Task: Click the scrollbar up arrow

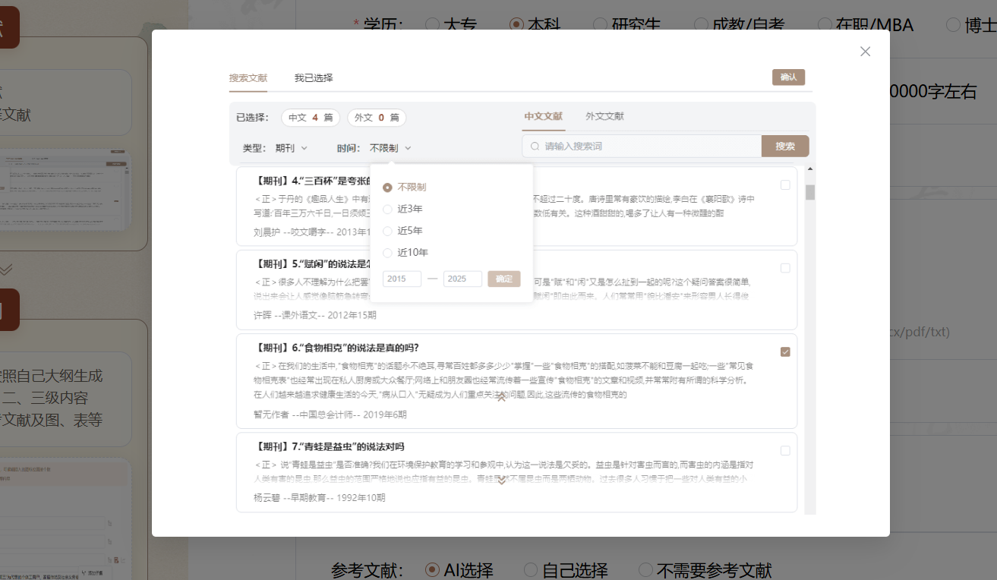Action: tap(810, 169)
